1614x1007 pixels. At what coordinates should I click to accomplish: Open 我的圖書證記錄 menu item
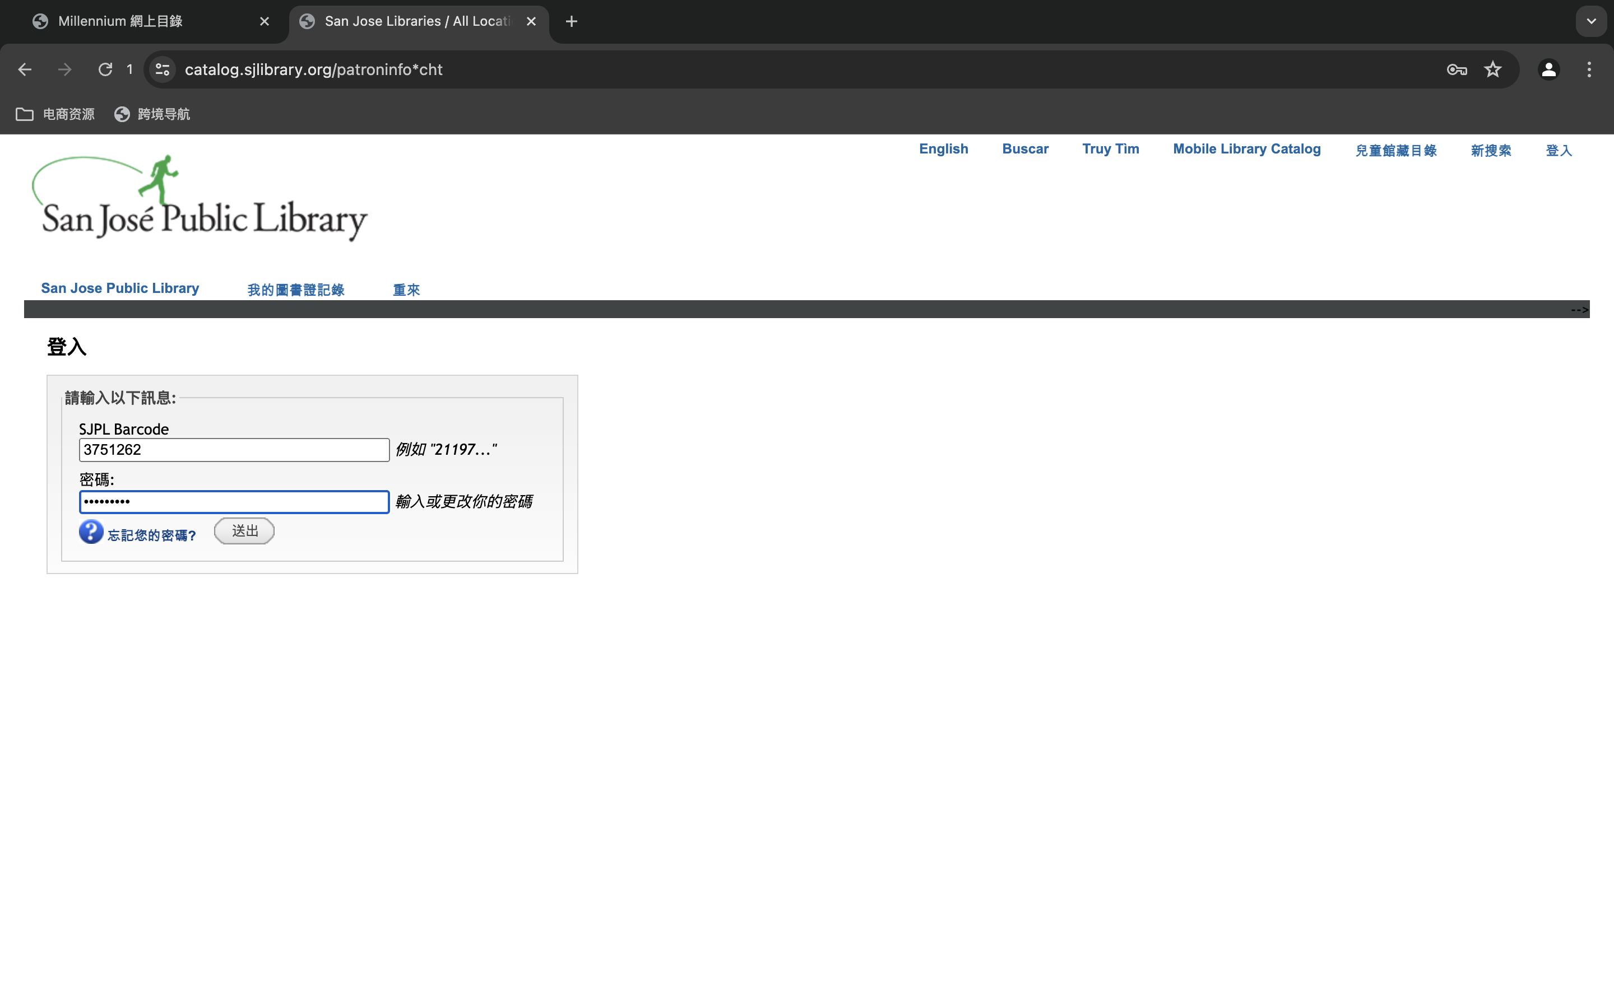click(x=296, y=290)
